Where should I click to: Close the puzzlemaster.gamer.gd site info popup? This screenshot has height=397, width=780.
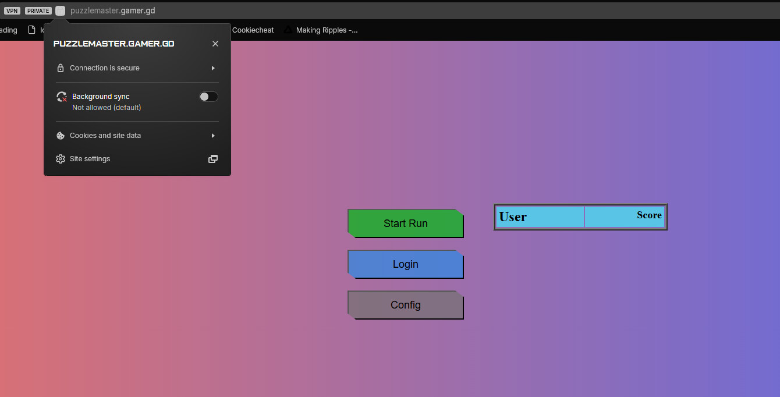pos(215,44)
